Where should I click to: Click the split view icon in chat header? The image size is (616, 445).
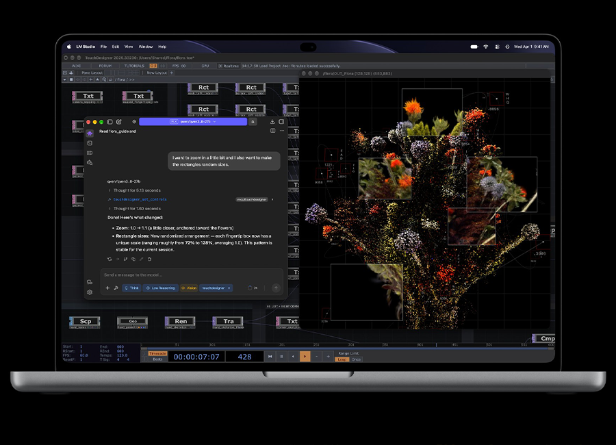coord(272,131)
